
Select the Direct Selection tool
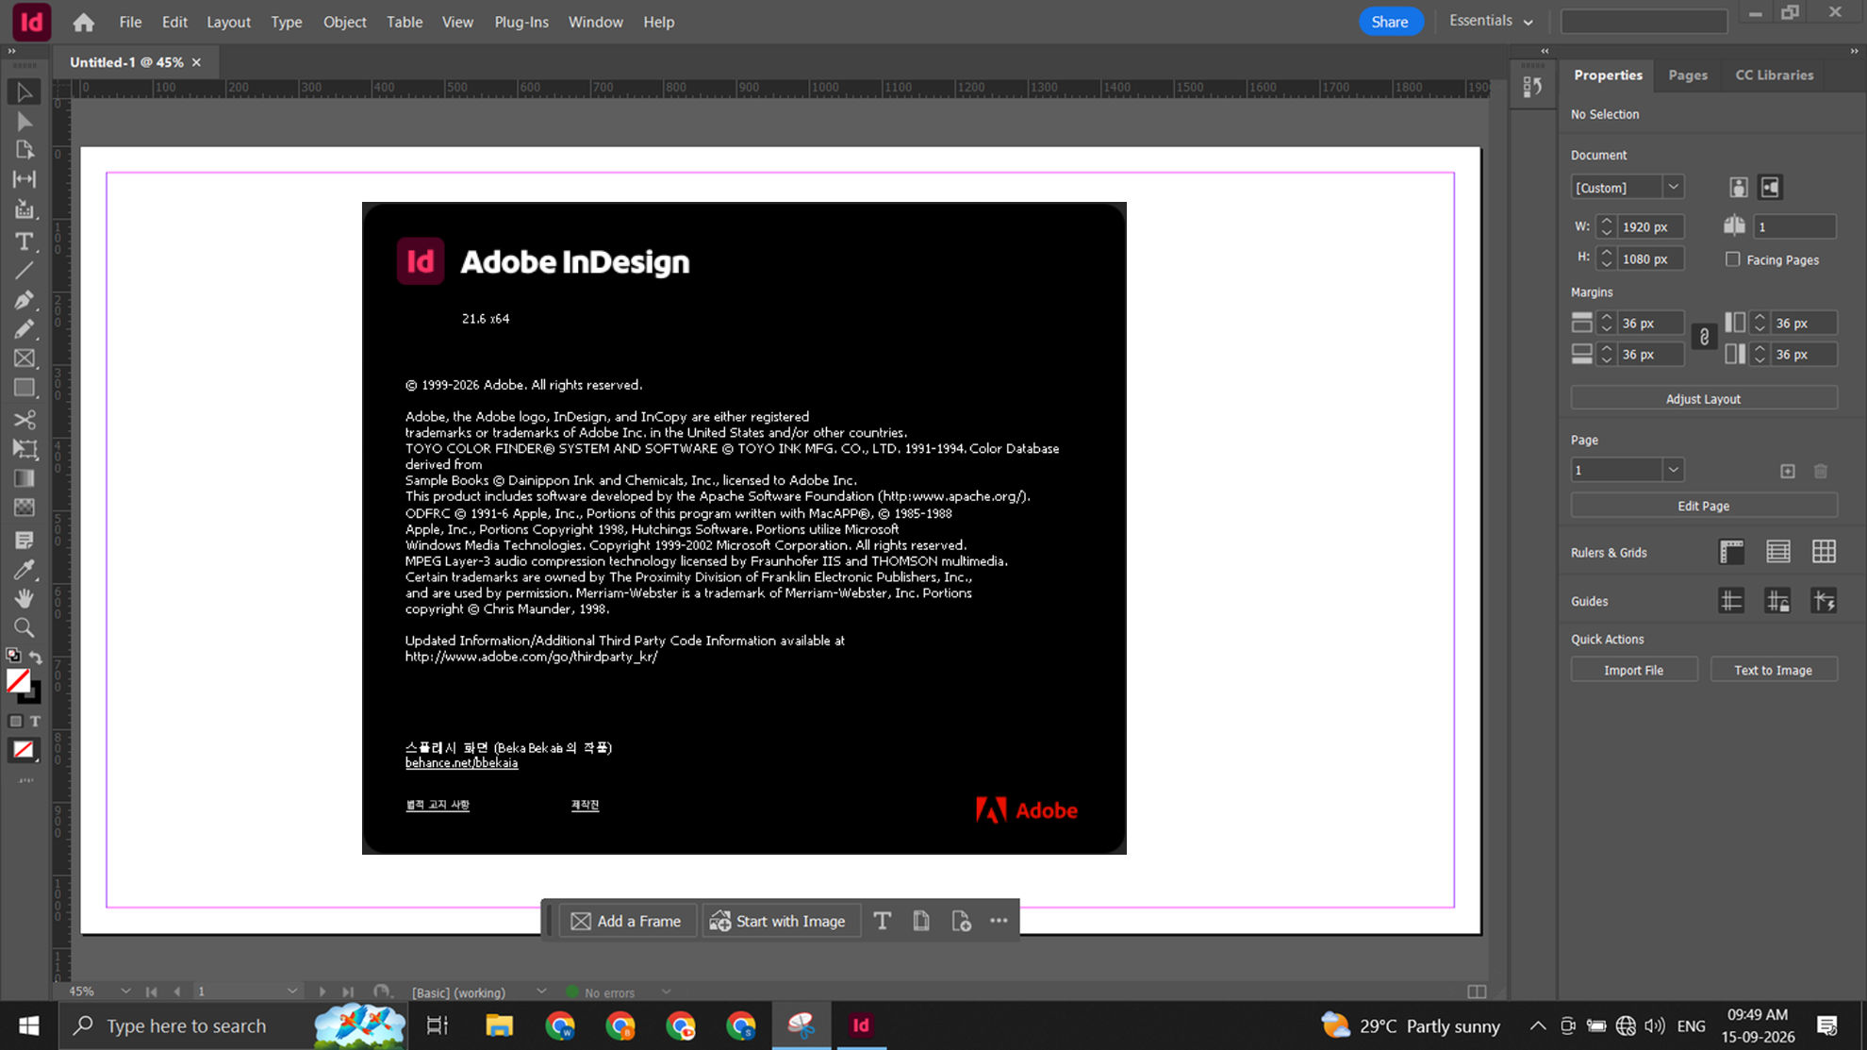tap(25, 121)
